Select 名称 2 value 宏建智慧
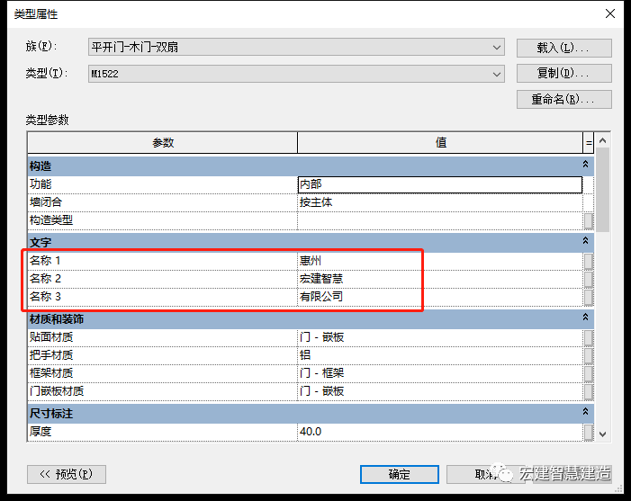 click(x=440, y=279)
